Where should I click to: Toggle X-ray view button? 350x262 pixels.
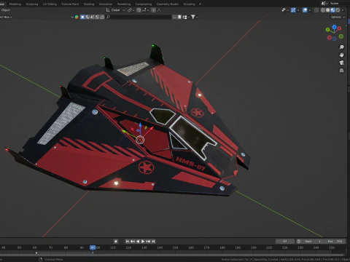pyautogui.click(x=316, y=10)
